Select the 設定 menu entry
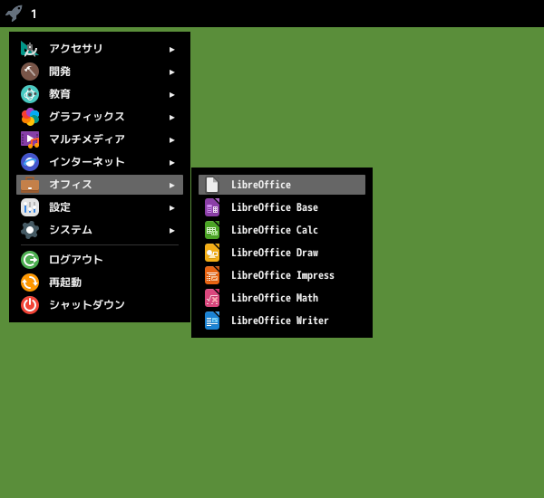The width and height of the screenshot is (544, 498). 100,207
